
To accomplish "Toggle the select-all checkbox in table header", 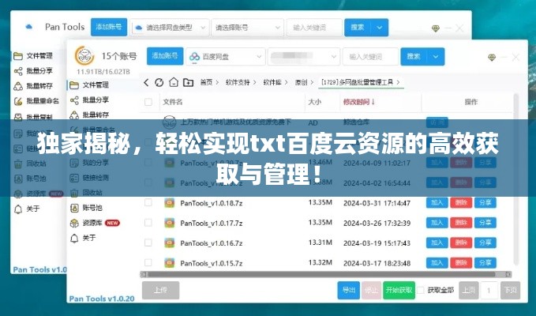I will [x=148, y=102].
